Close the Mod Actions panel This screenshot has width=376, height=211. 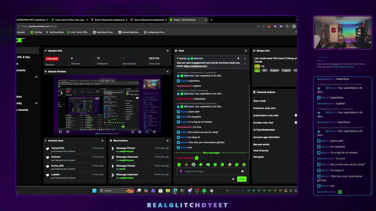(167, 141)
